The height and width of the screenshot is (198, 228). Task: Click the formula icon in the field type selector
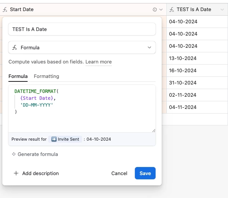click(x=15, y=47)
